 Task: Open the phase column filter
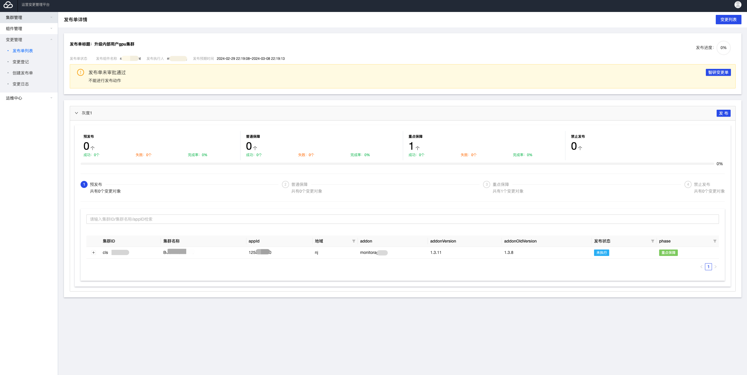[x=715, y=241]
